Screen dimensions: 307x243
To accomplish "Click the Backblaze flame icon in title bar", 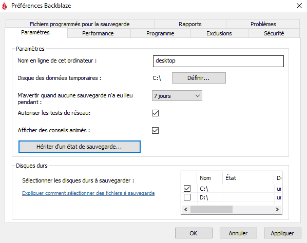I will [x=5, y=6].
